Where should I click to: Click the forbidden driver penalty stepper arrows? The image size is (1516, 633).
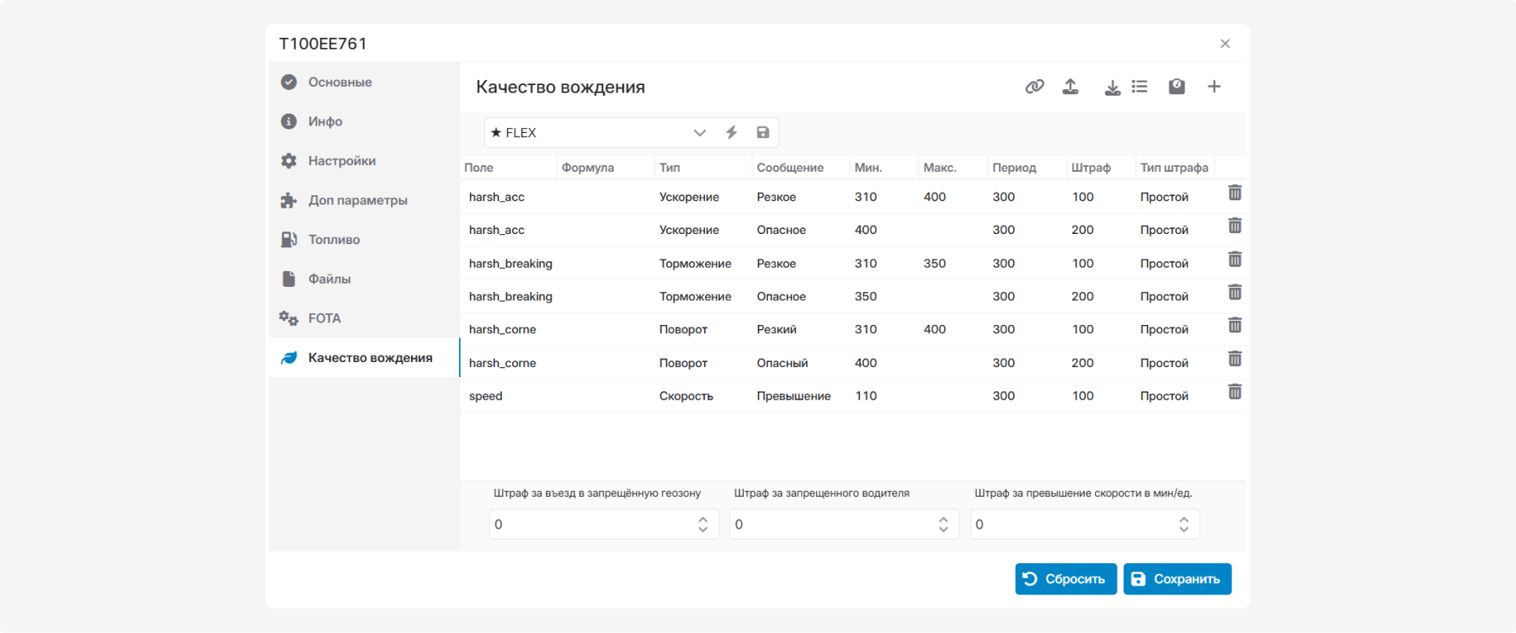click(943, 524)
